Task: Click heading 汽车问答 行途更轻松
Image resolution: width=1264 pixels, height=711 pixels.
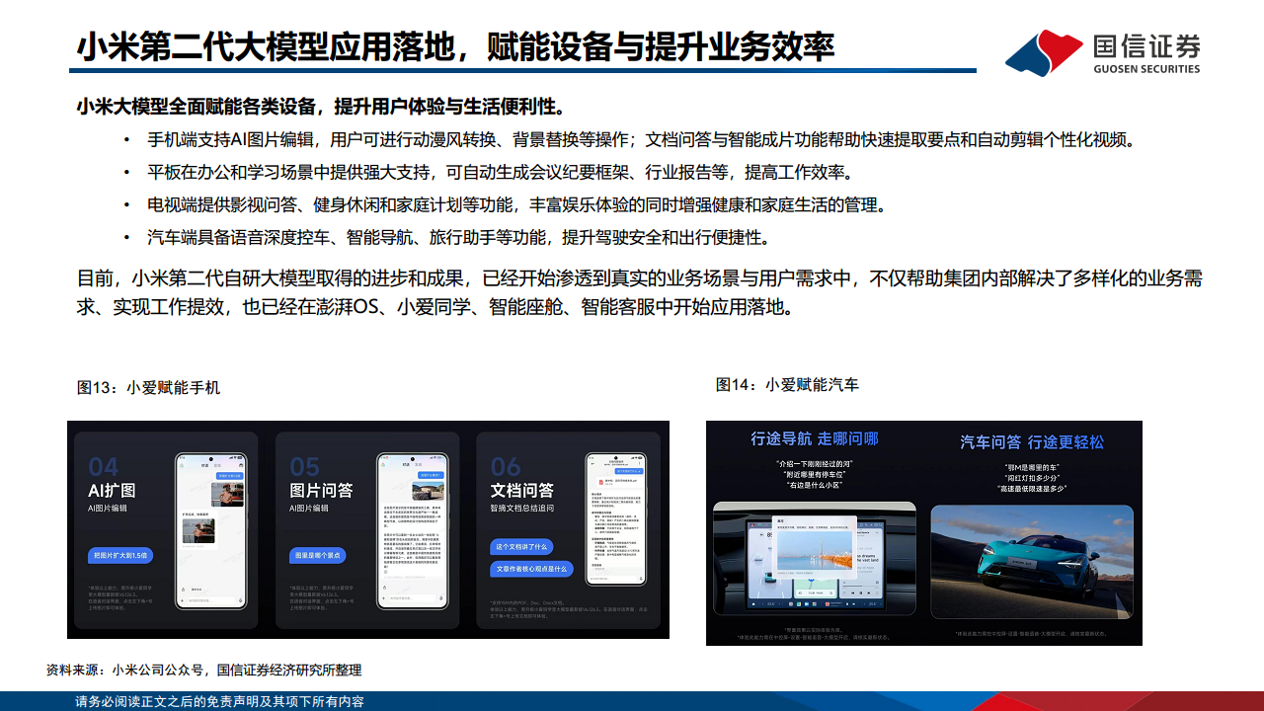Action: [1033, 442]
